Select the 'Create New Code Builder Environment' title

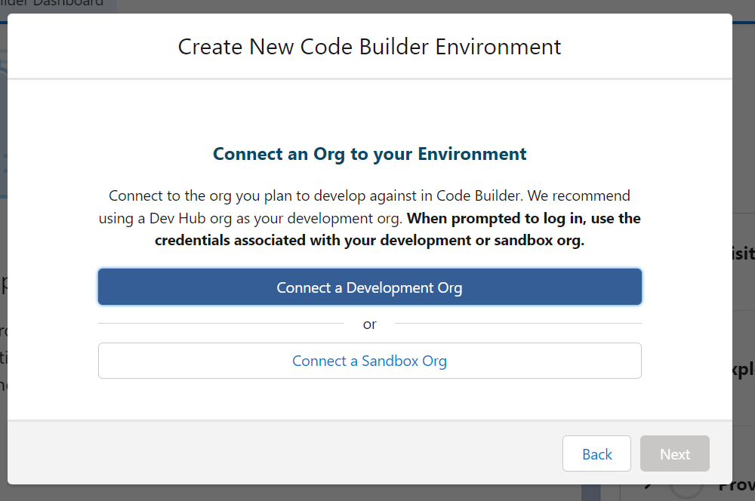tap(369, 47)
